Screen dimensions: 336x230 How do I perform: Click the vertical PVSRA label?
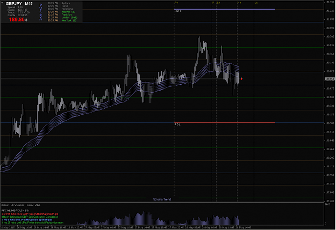tap(41, 12)
